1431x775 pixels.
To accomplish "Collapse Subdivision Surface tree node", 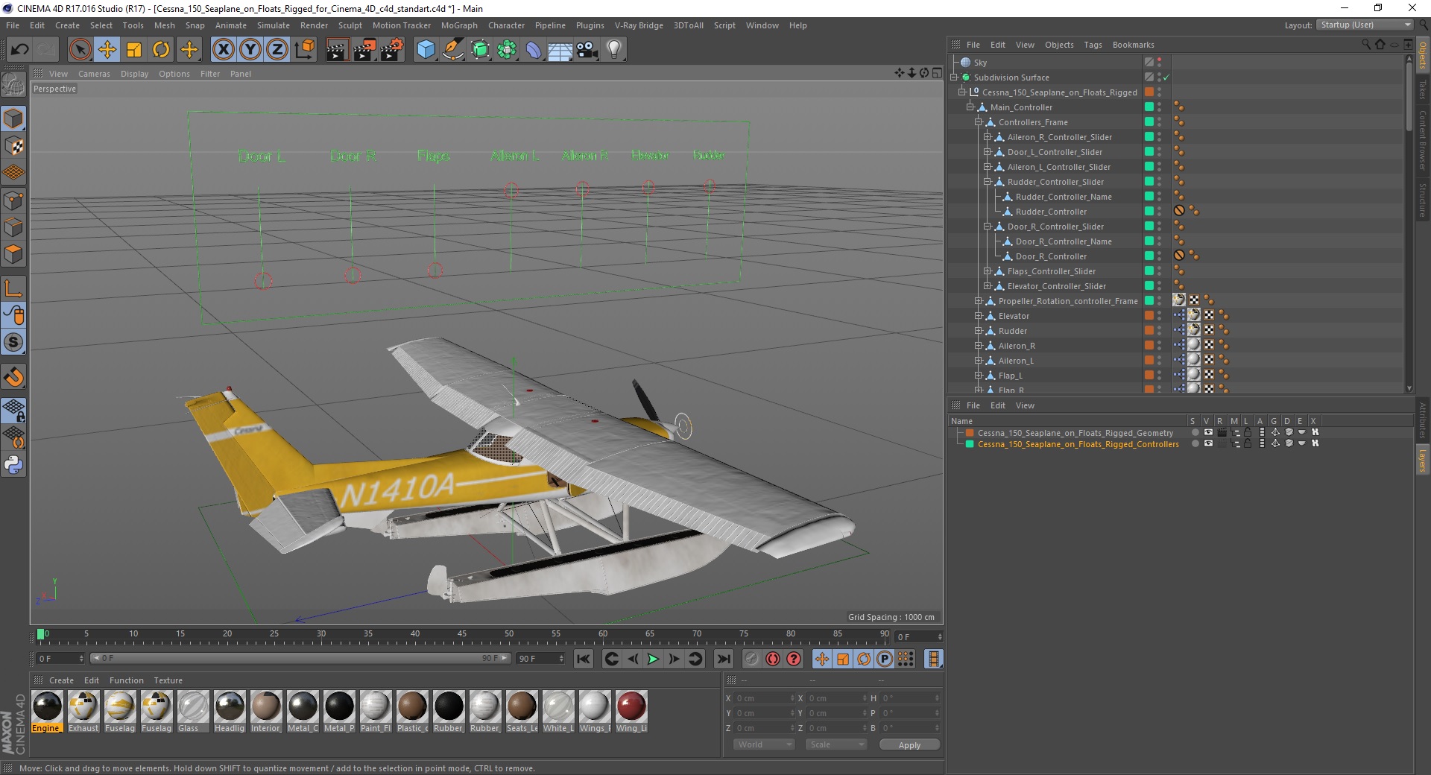I will [953, 77].
